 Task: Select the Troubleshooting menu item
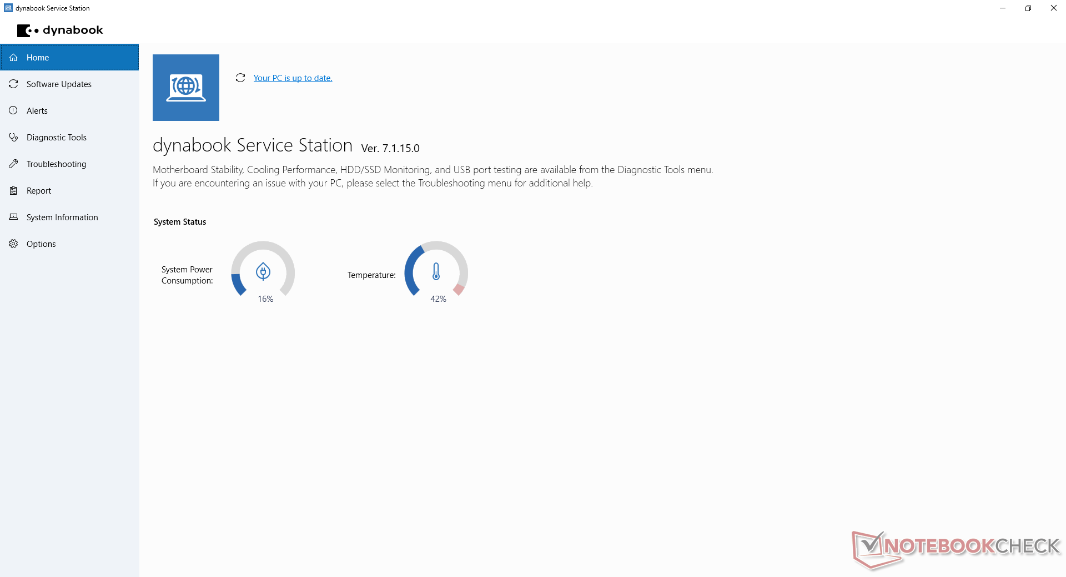click(x=56, y=164)
